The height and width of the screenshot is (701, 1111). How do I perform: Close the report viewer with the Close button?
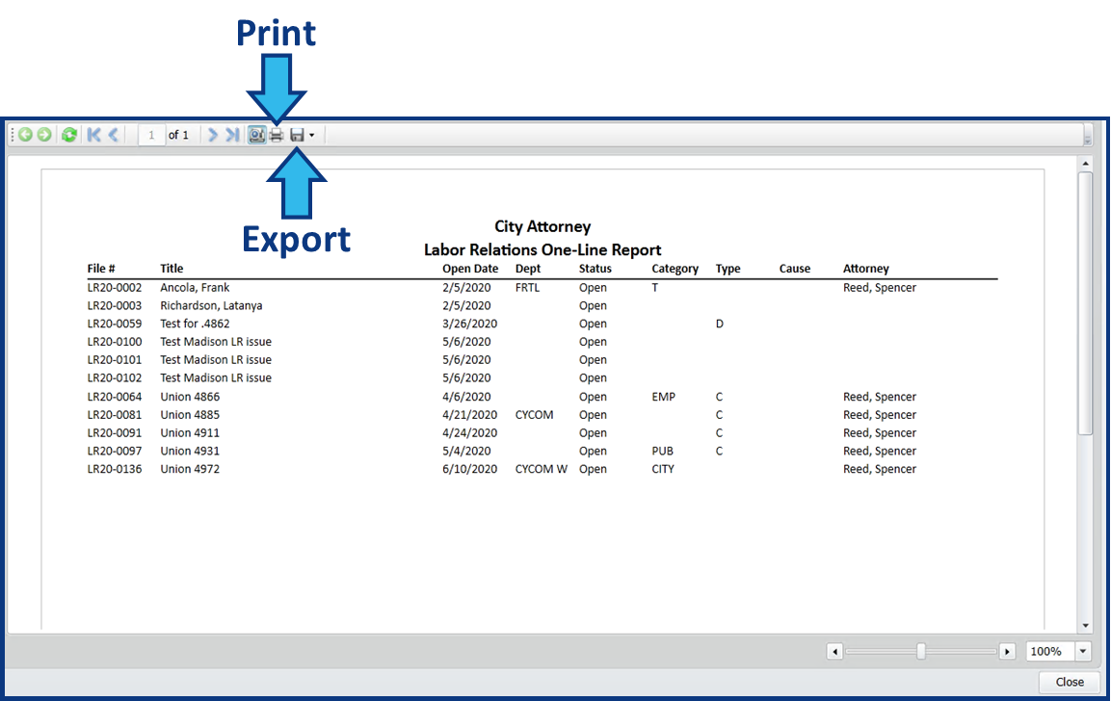[x=1070, y=682]
